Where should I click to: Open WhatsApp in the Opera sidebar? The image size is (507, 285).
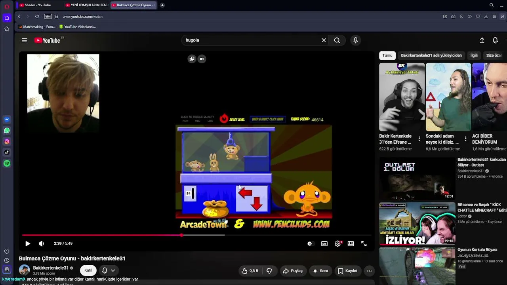click(x=7, y=131)
